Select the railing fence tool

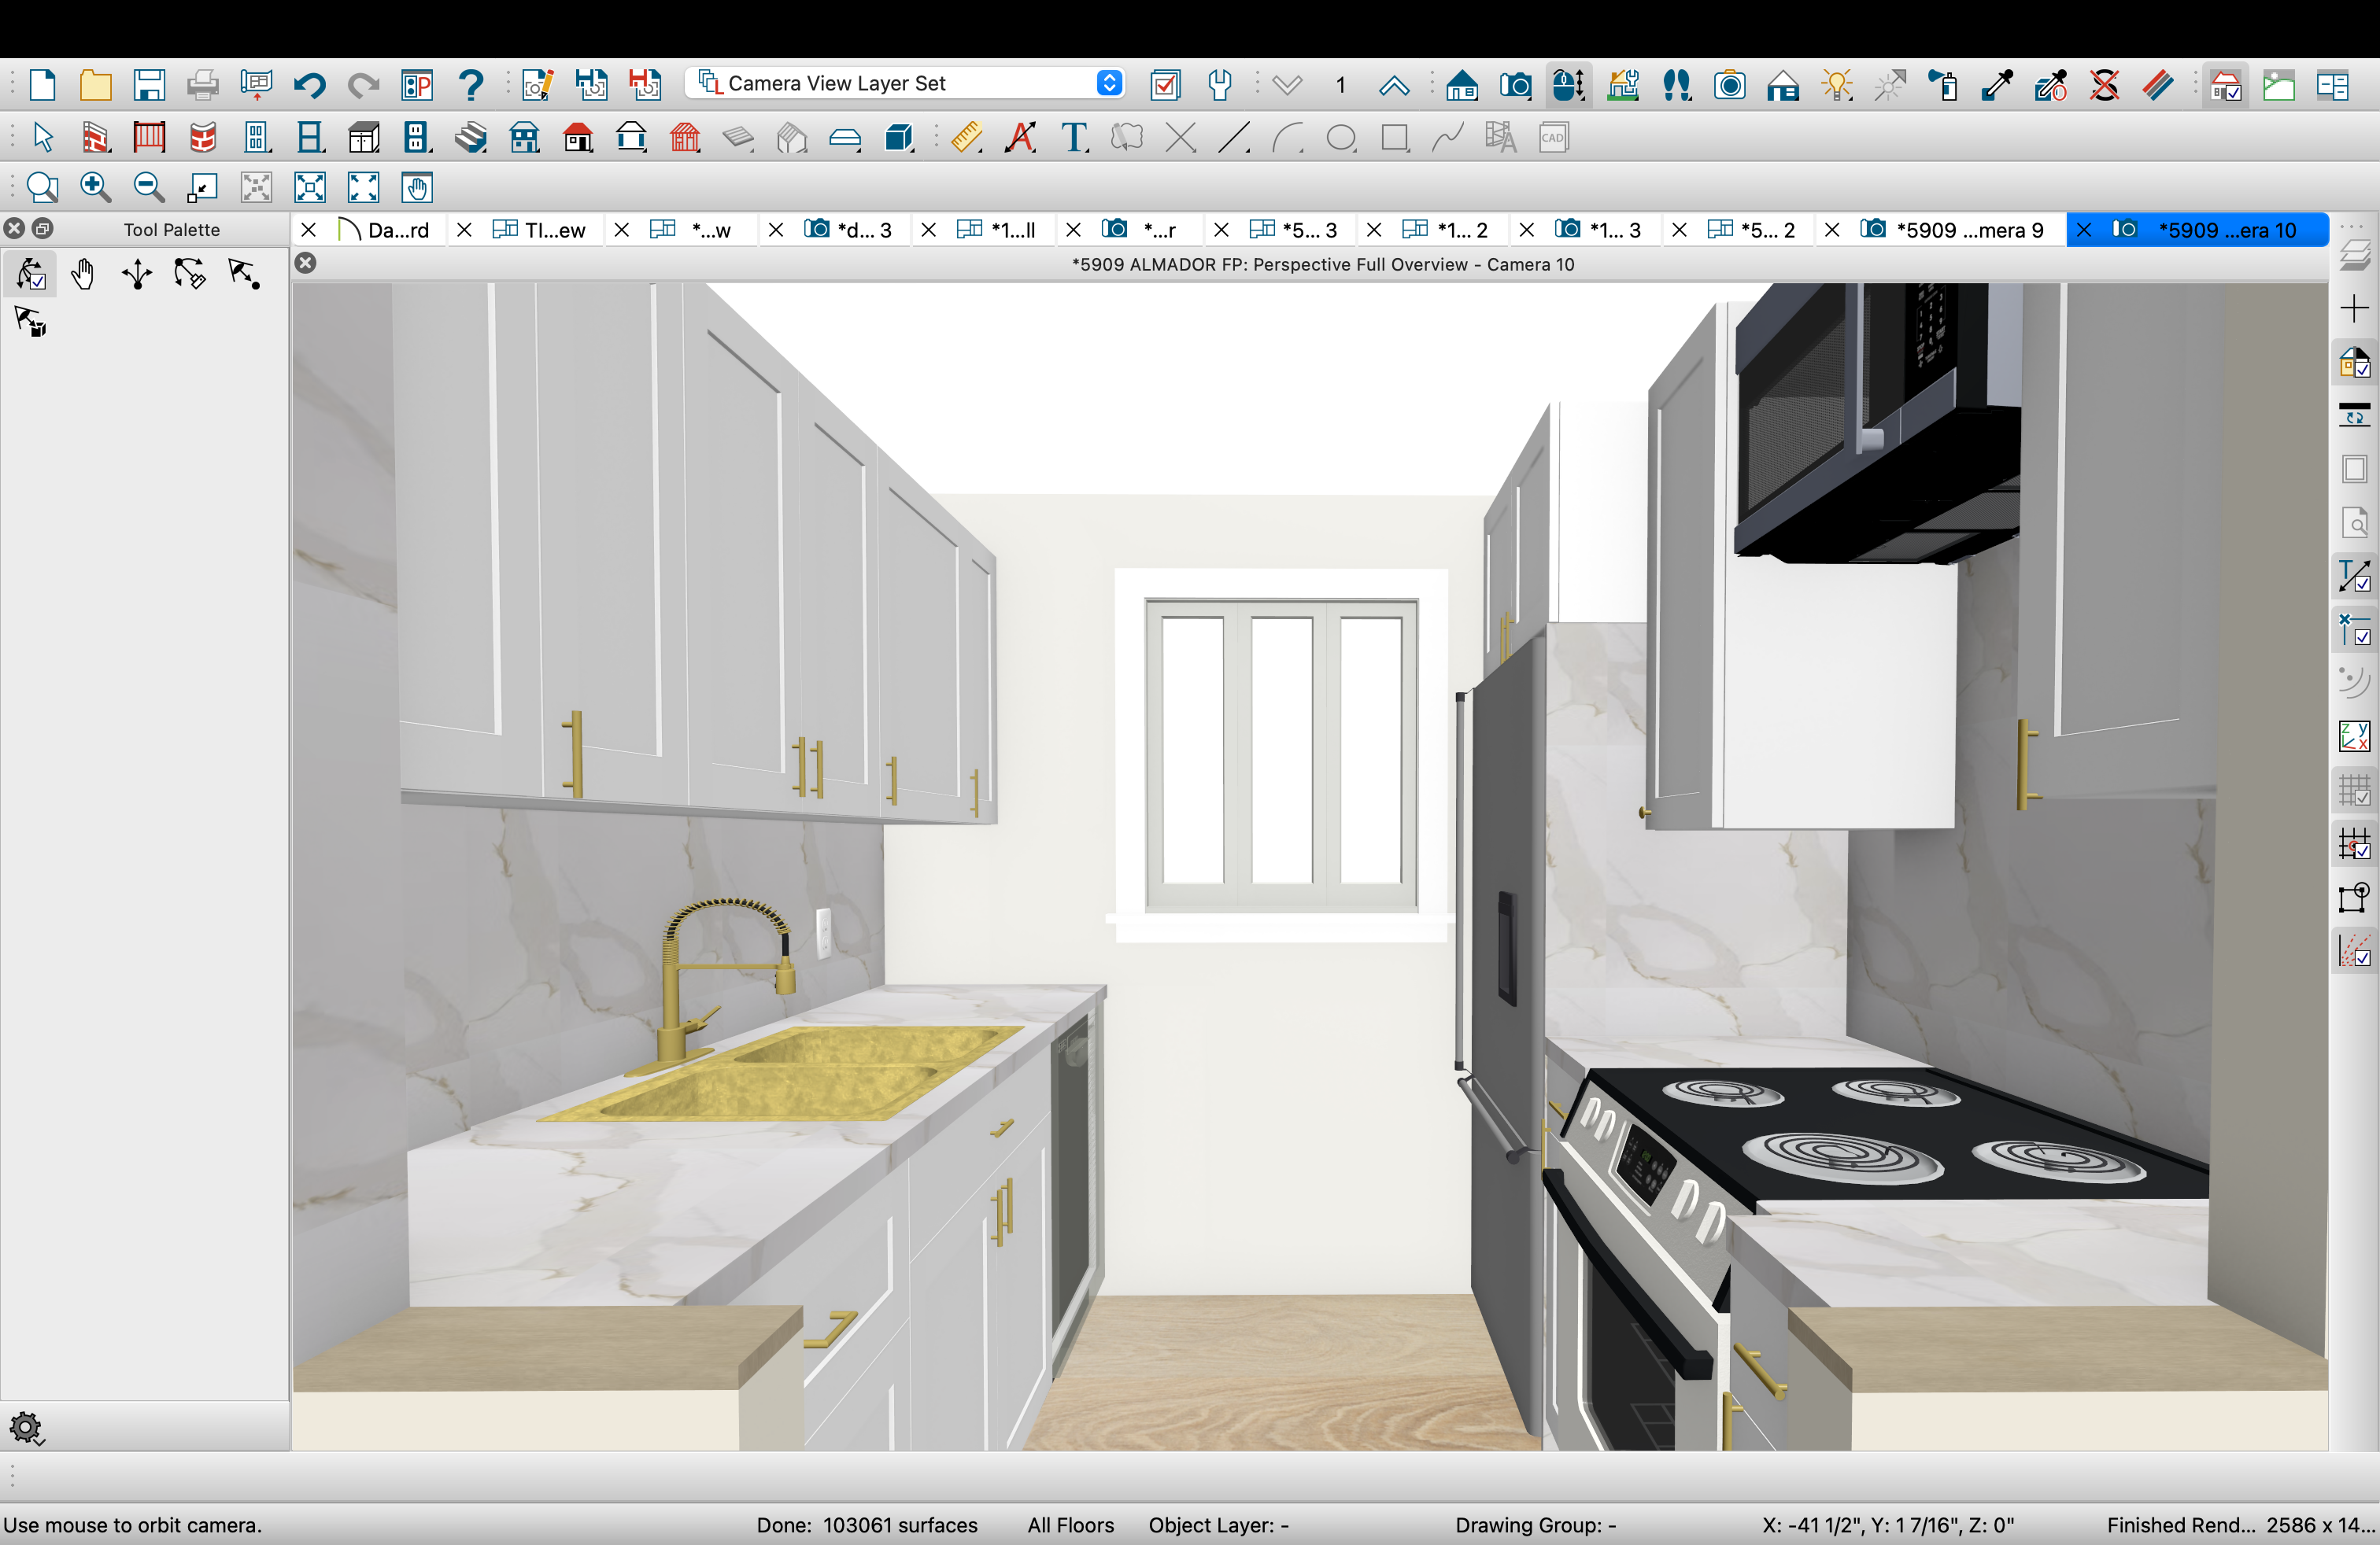point(149,137)
